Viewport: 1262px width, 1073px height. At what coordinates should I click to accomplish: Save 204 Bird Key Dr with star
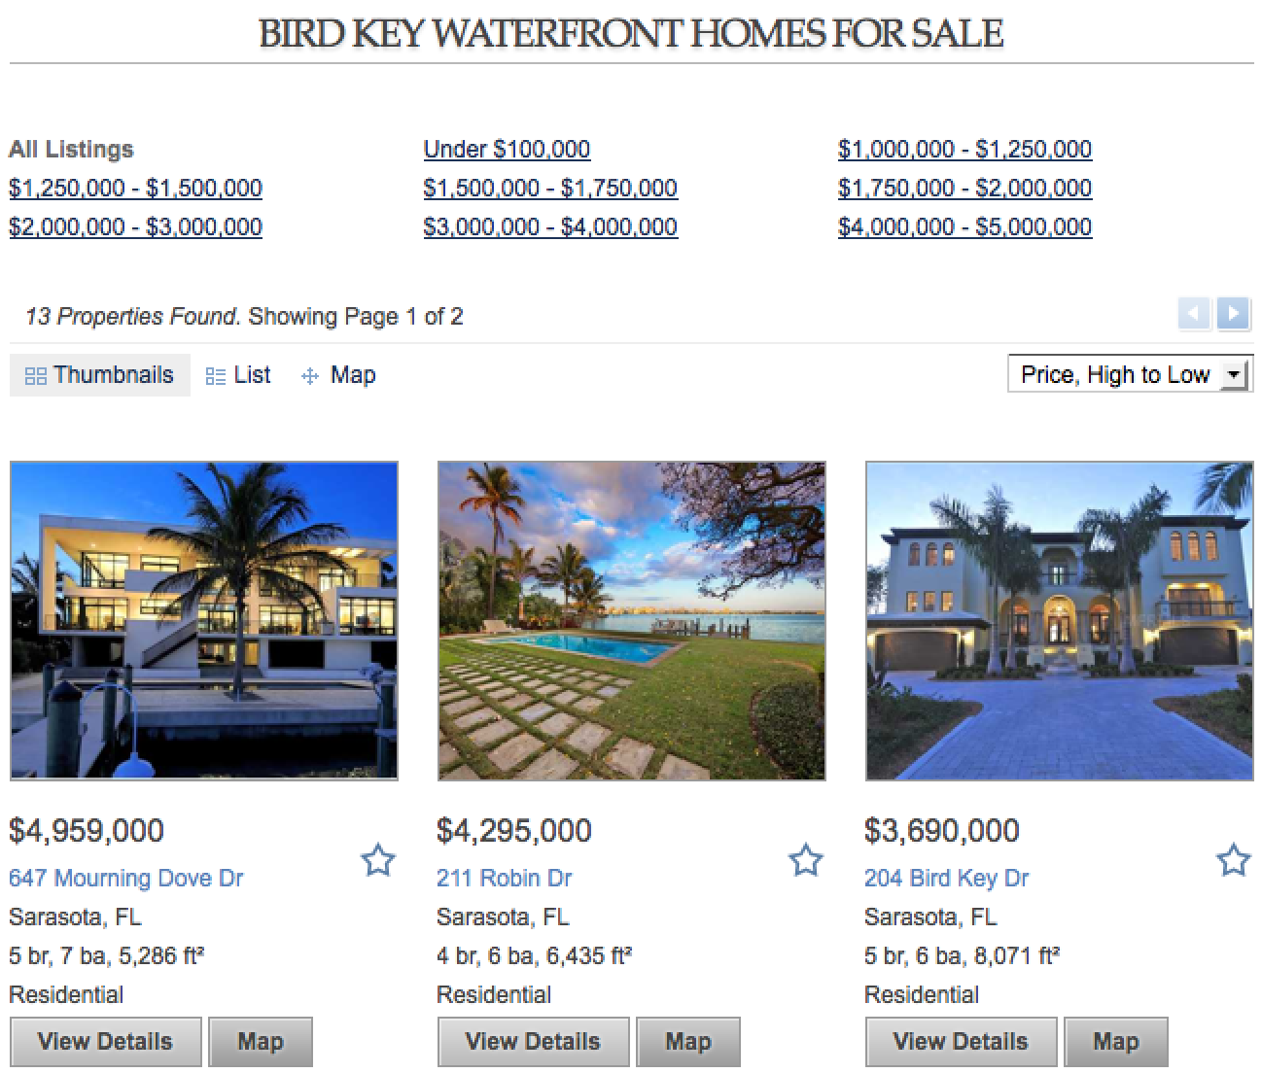point(1234,860)
